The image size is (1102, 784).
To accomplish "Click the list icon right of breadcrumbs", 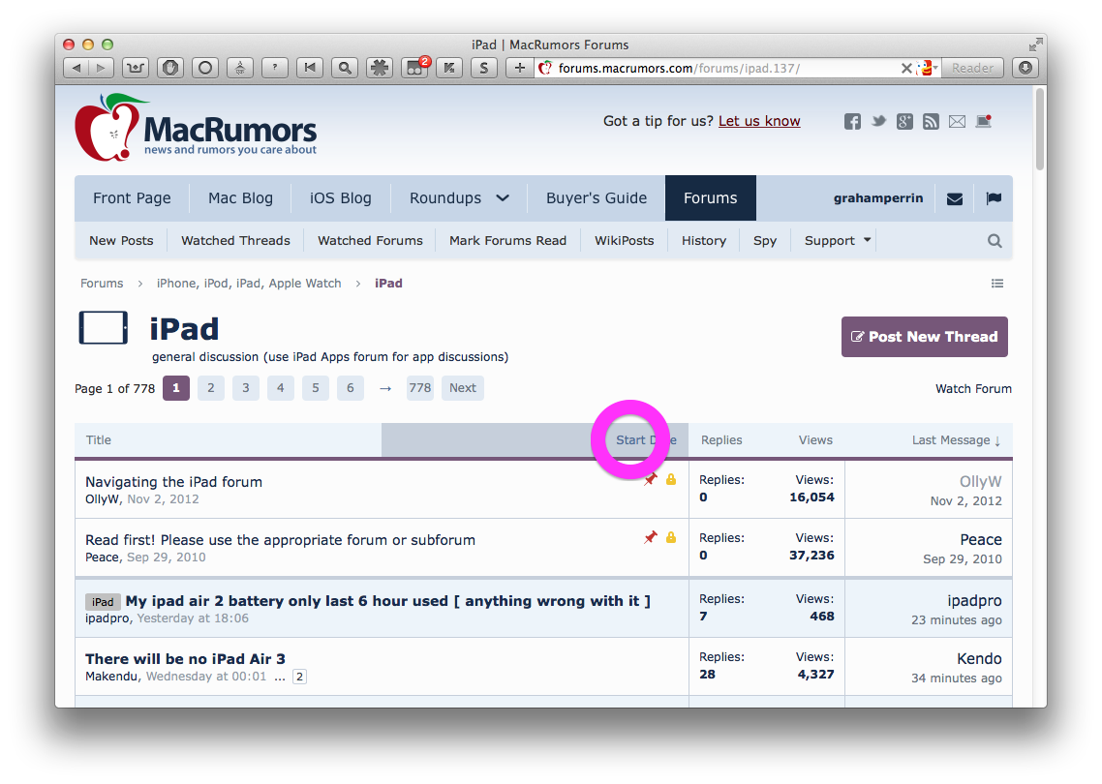I will click(997, 283).
